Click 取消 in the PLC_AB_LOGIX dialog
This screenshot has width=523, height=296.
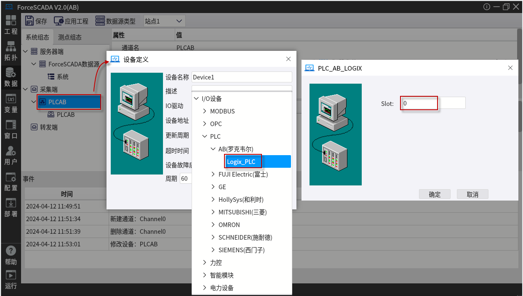[472, 194]
